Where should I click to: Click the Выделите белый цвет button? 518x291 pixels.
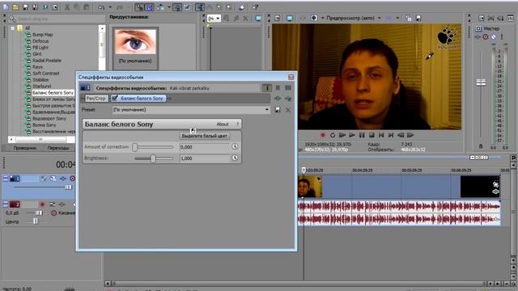click(x=205, y=136)
